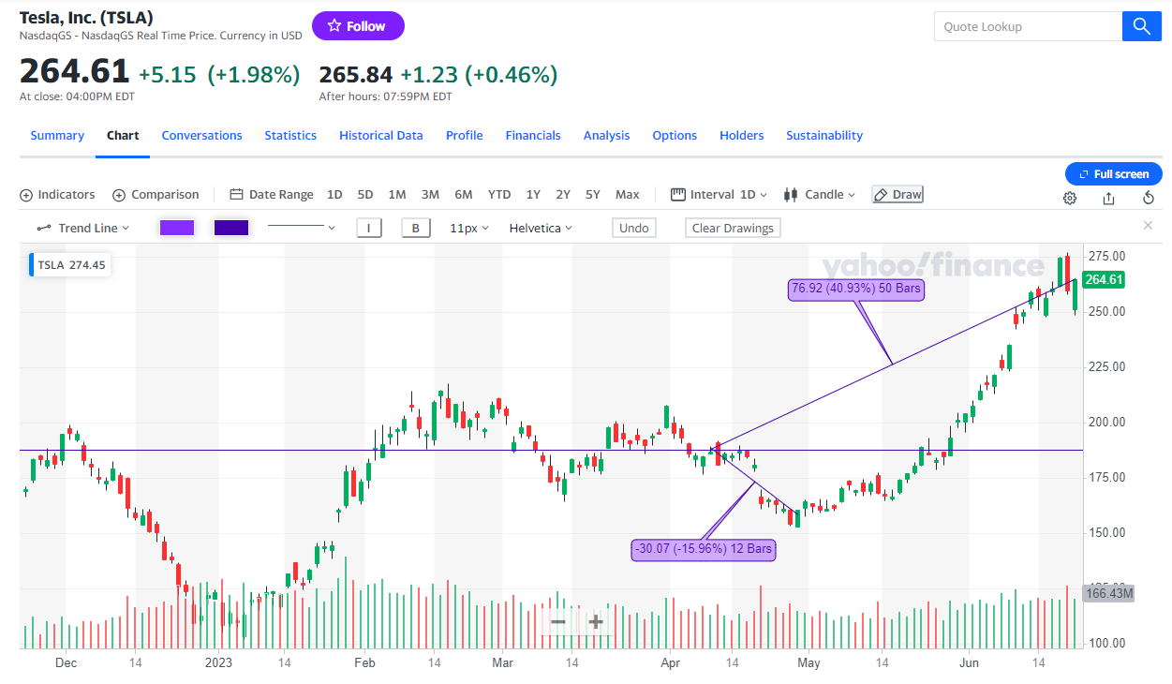Select the 1Y range
The height and width of the screenshot is (684, 1172).
533,195
